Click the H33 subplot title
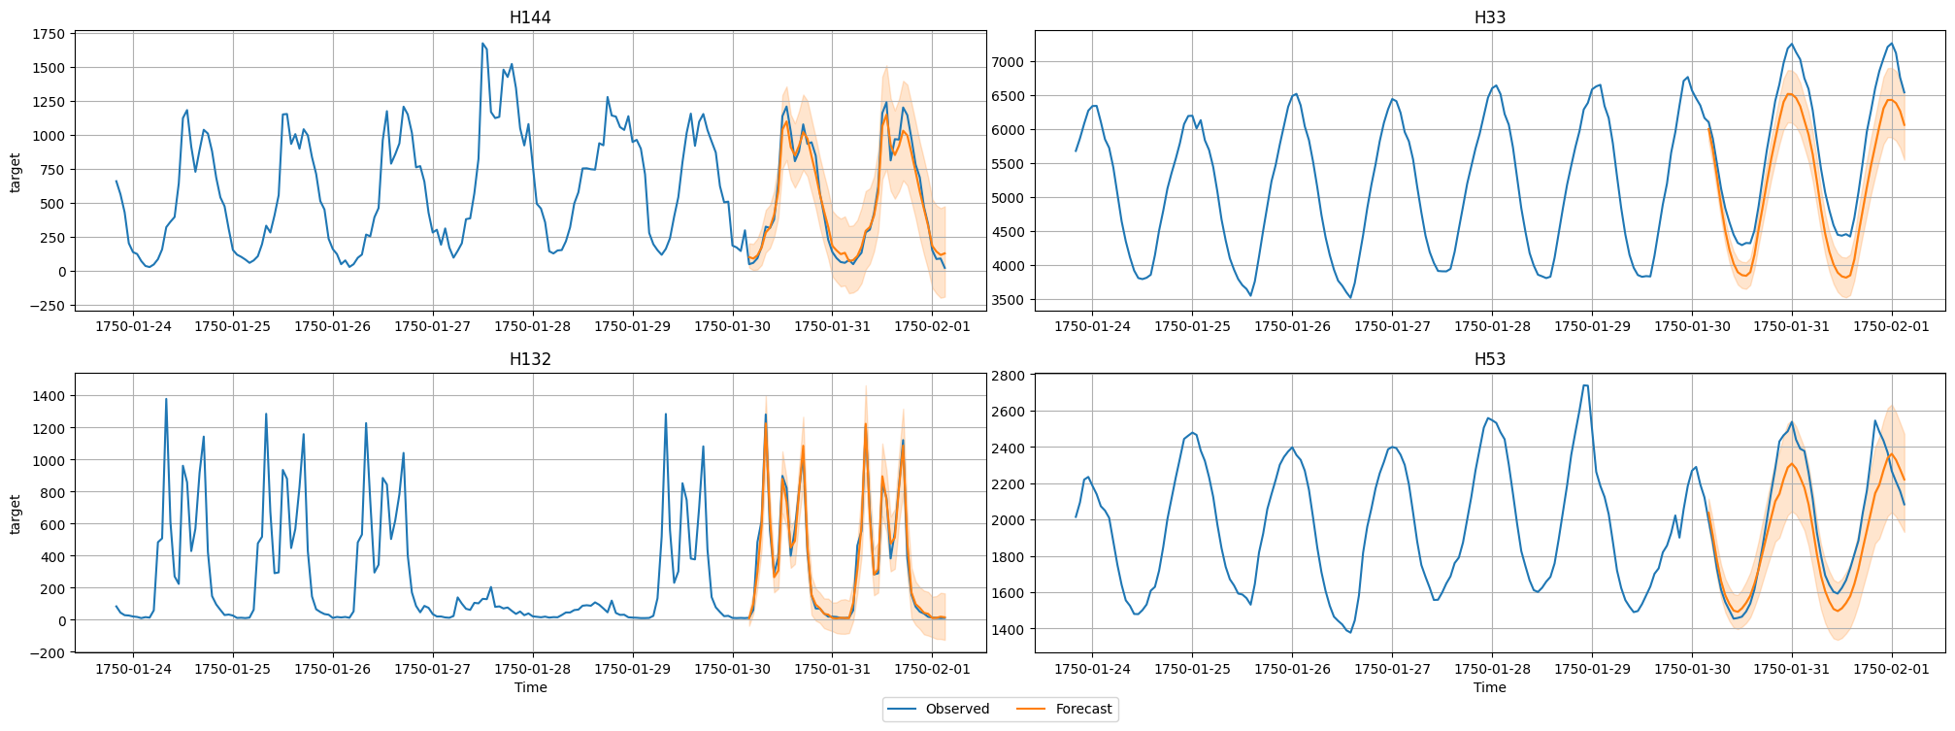The width and height of the screenshot is (1955, 731). 1489,17
